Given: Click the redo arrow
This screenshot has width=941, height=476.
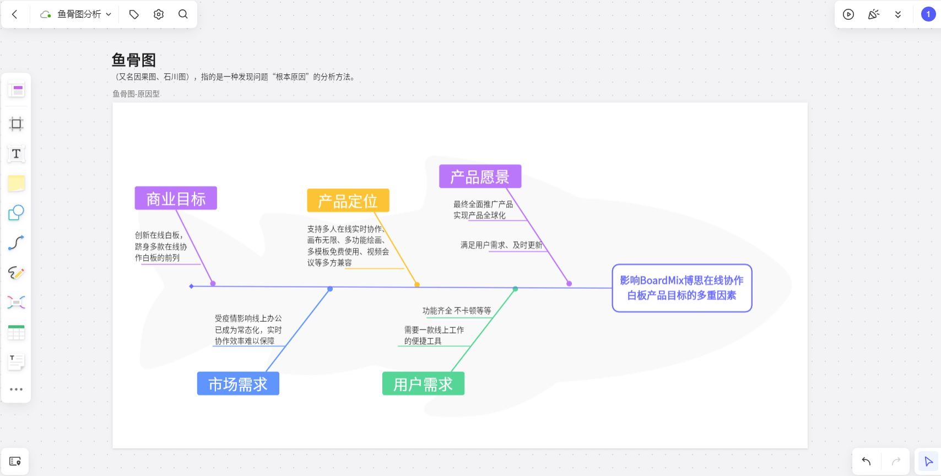Looking at the screenshot, I should 896,461.
